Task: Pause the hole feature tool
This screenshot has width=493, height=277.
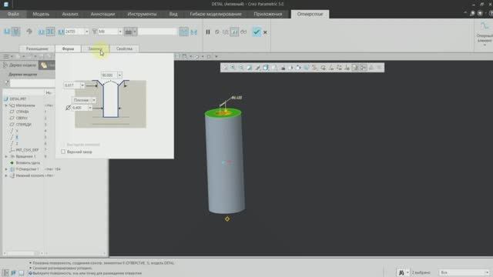Action: 208,32
